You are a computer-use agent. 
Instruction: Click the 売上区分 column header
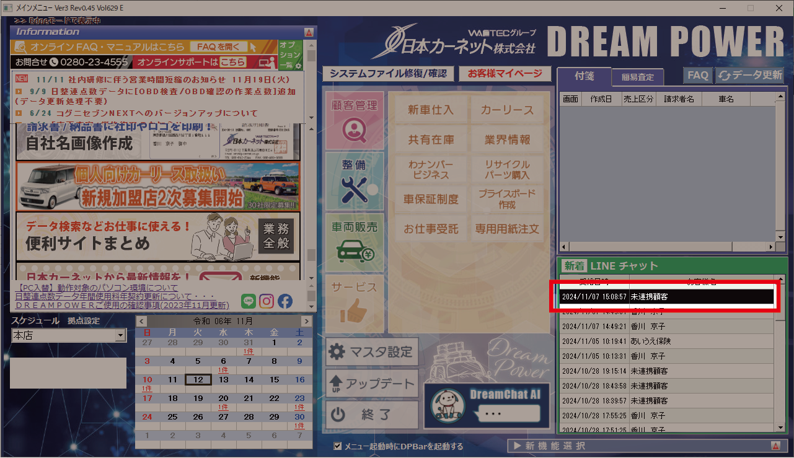[638, 99]
